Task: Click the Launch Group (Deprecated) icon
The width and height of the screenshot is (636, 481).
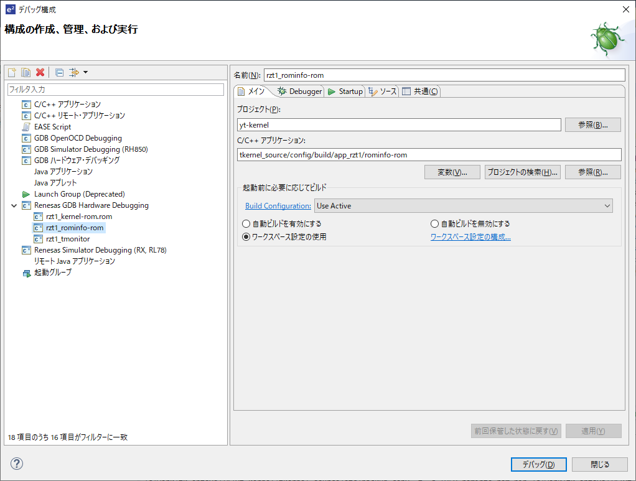Action: coord(26,194)
